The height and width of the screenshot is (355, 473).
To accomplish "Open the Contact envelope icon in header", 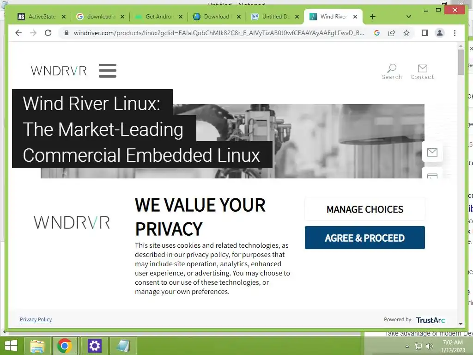I will (422, 68).
